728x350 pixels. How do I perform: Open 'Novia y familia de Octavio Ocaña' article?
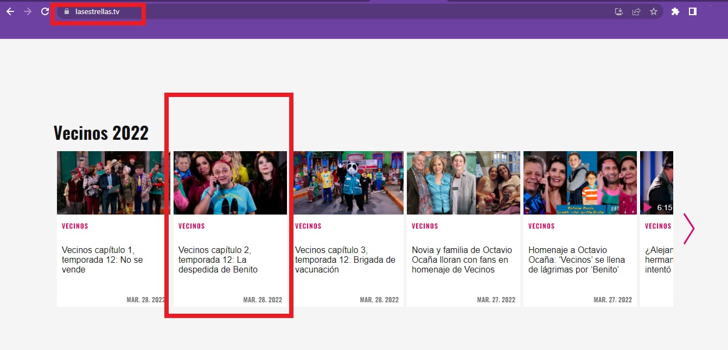tap(462, 260)
